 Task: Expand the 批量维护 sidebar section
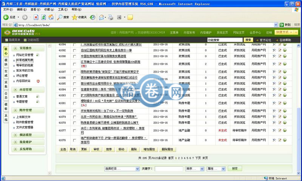point(28,142)
